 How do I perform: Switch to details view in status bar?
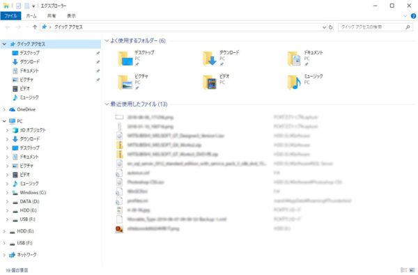(404, 270)
